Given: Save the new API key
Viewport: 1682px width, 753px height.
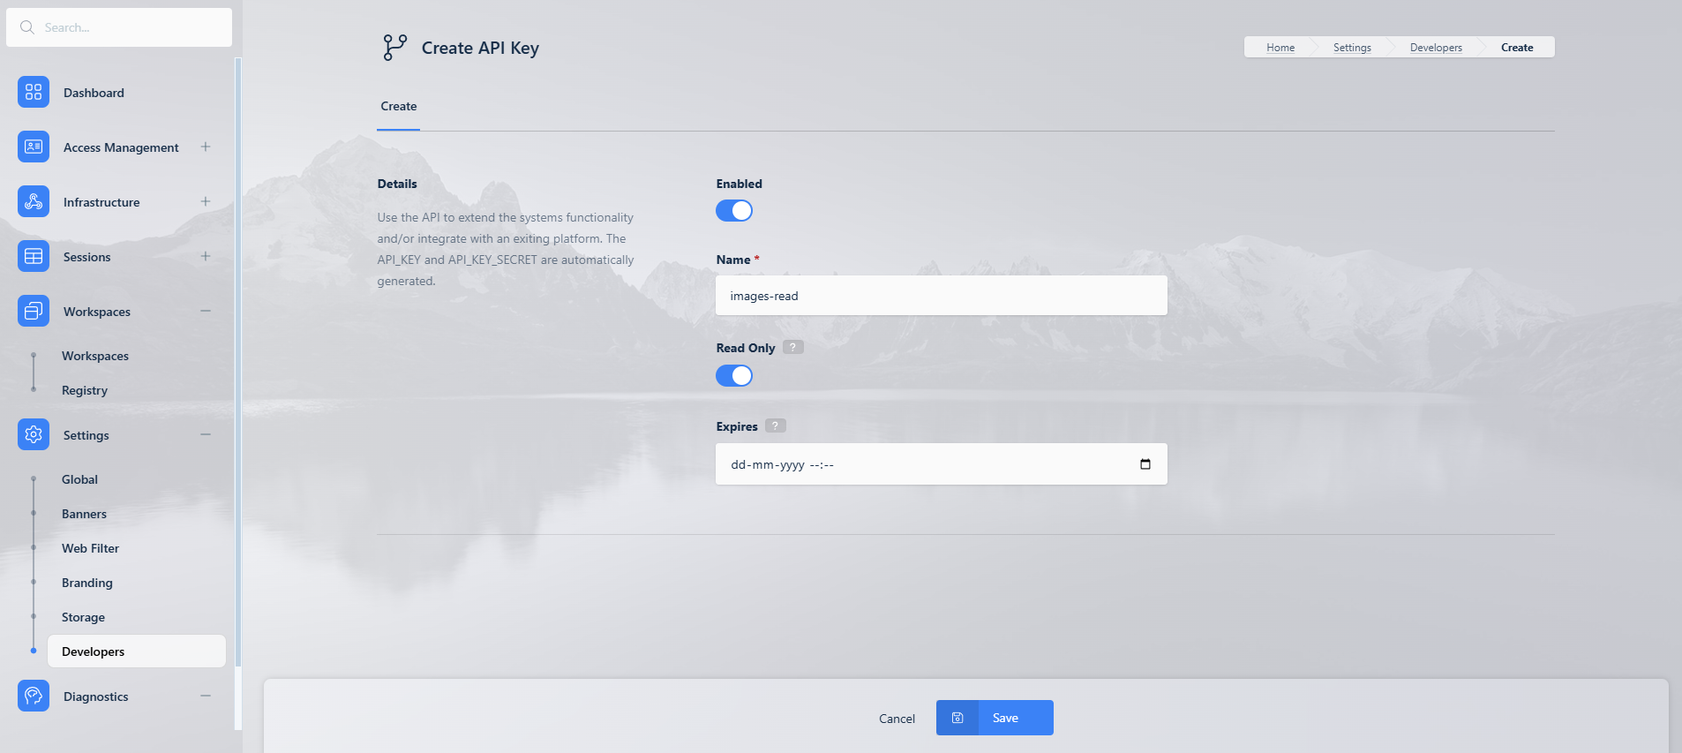Looking at the screenshot, I should pyautogui.click(x=995, y=718).
